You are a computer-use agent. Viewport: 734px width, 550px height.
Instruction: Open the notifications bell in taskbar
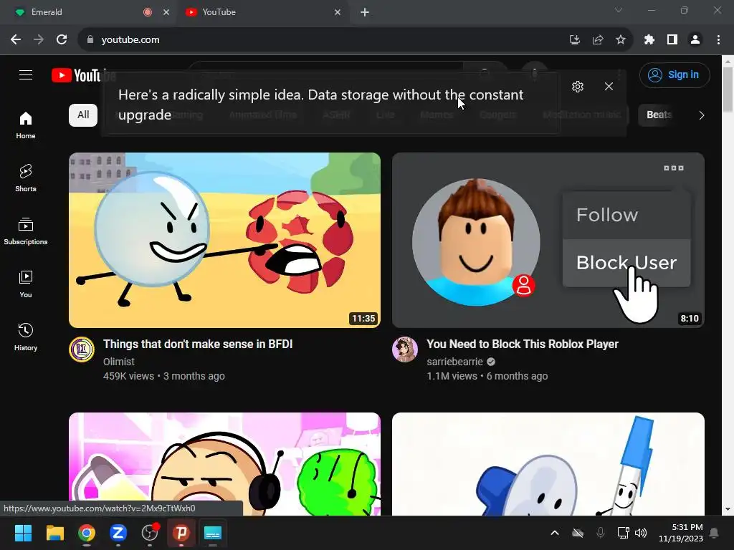tap(715, 533)
